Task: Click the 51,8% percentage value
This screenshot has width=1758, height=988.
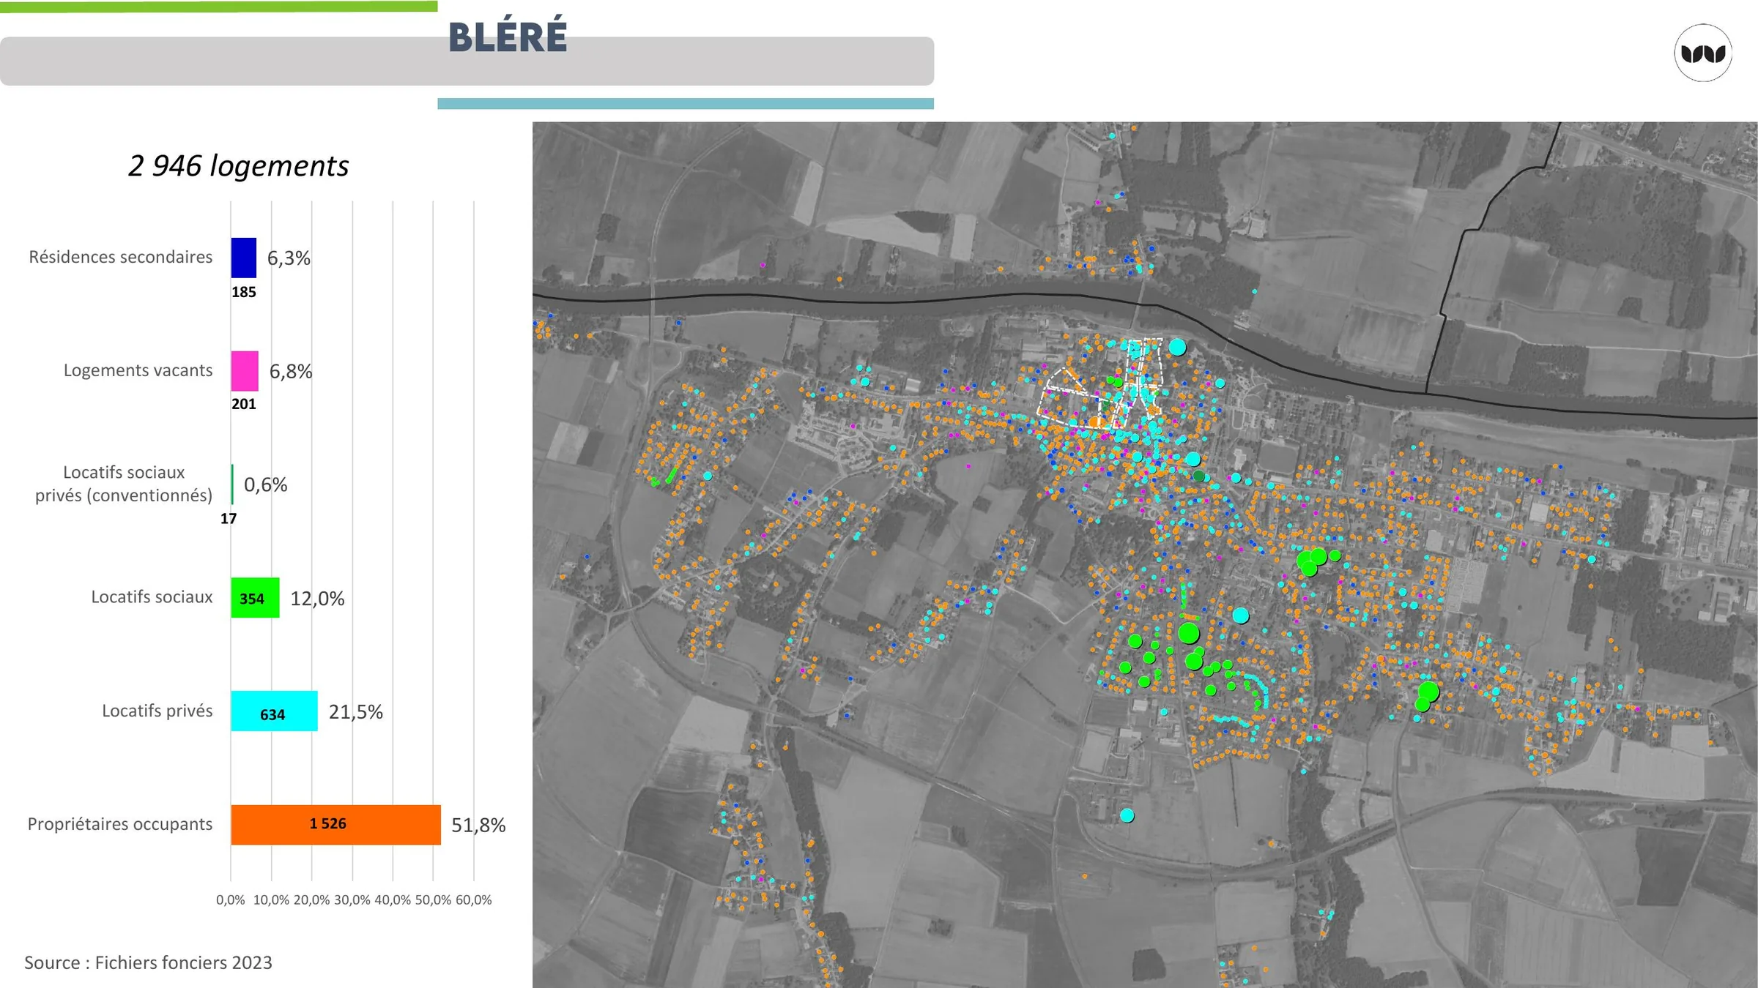Action: click(x=478, y=826)
